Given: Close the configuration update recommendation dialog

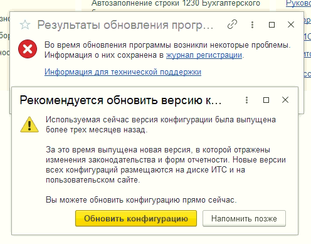Looking at the screenshot, I should click(285, 100).
